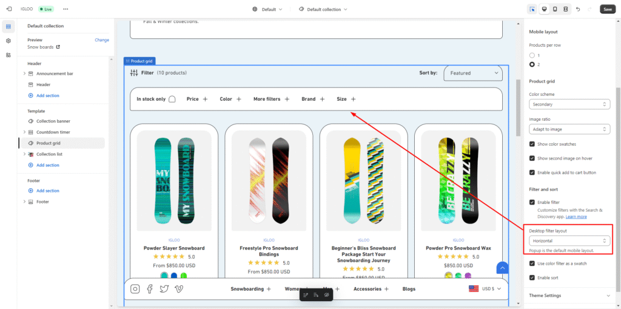The width and height of the screenshot is (621, 309).
Task: Expand the Theme Settings section
Action: pos(569,296)
